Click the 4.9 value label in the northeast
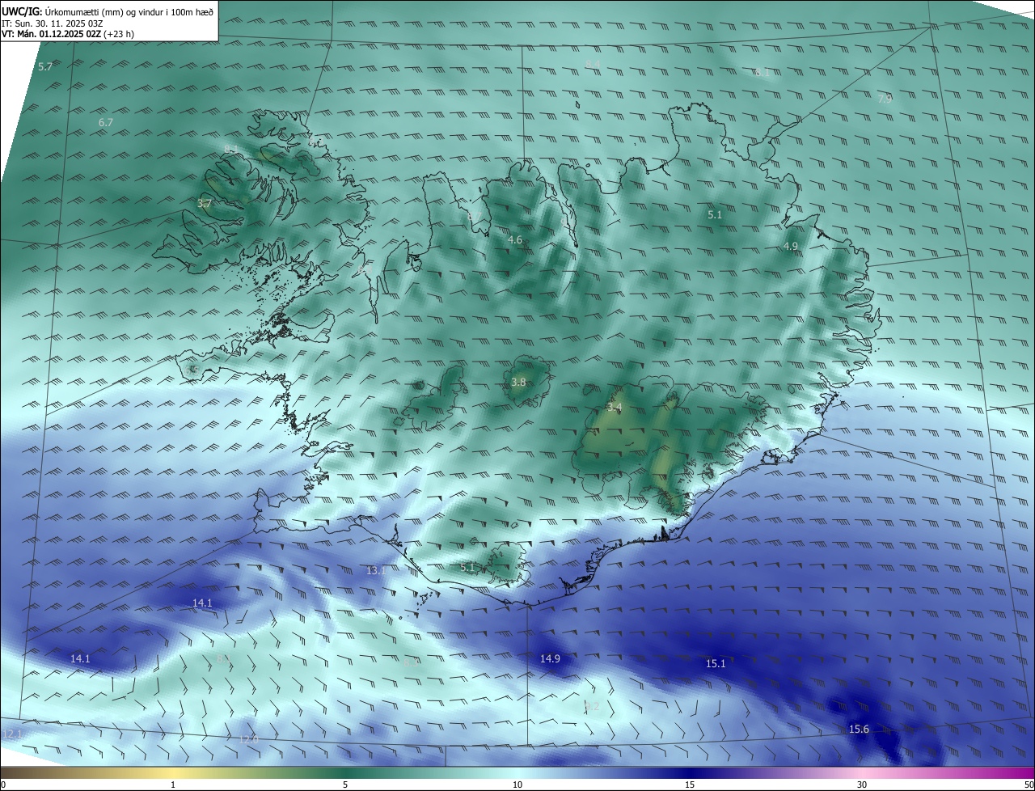Screen dimensions: 1035x791 coord(791,246)
